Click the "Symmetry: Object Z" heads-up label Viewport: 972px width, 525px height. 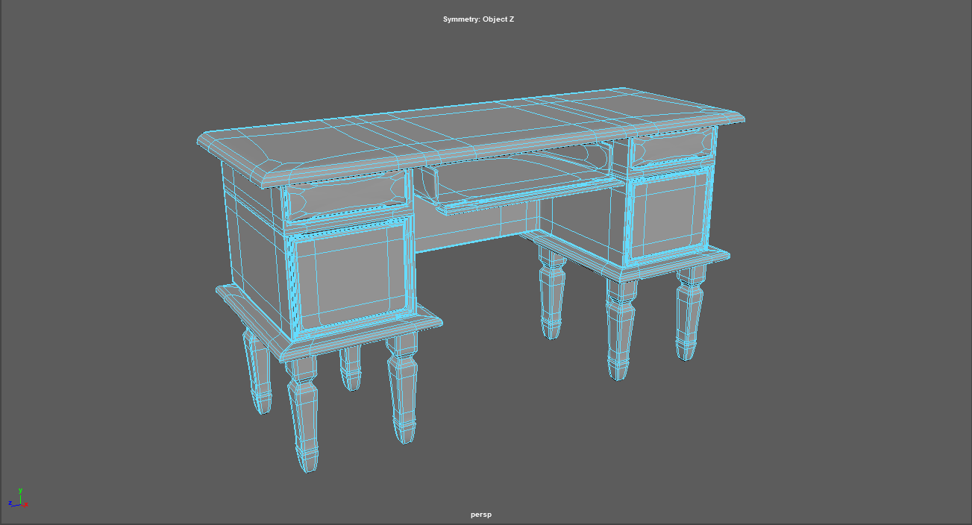(x=478, y=19)
